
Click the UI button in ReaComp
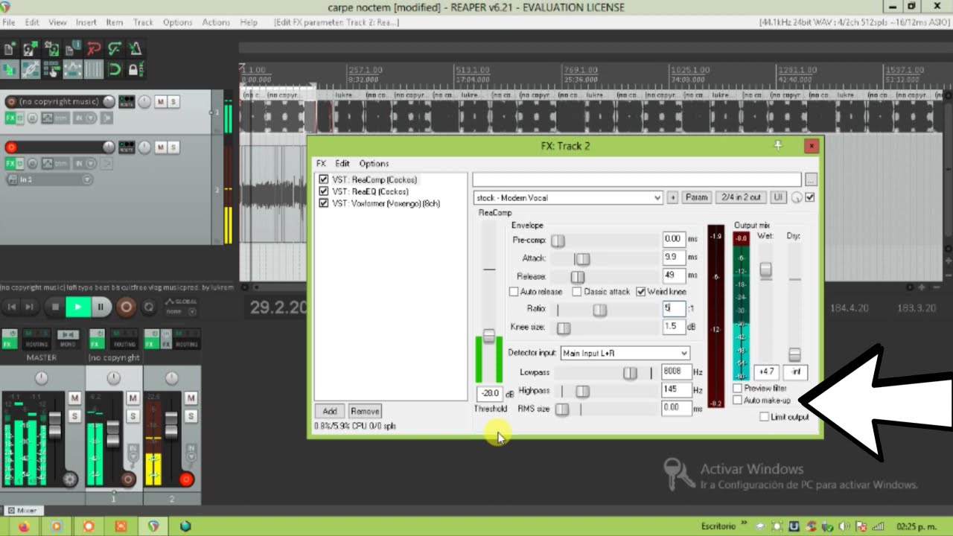[x=778, y=197]
